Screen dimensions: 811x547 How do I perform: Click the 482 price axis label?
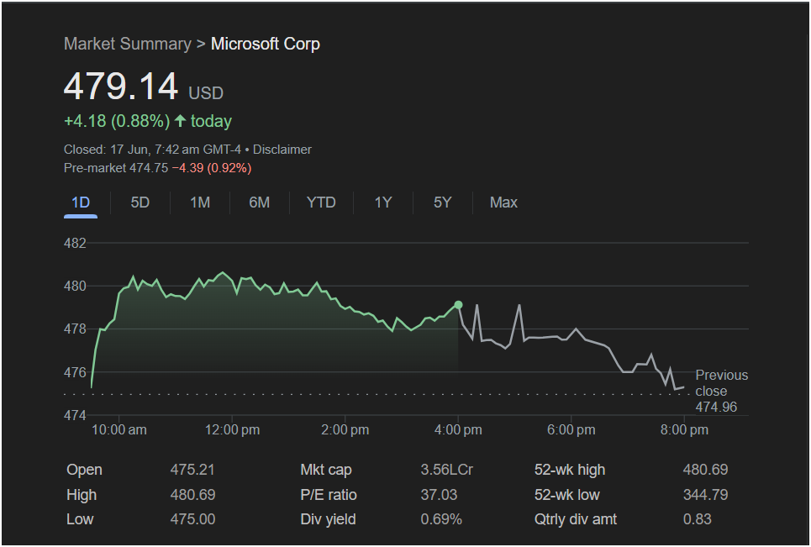tap(75, 243)
